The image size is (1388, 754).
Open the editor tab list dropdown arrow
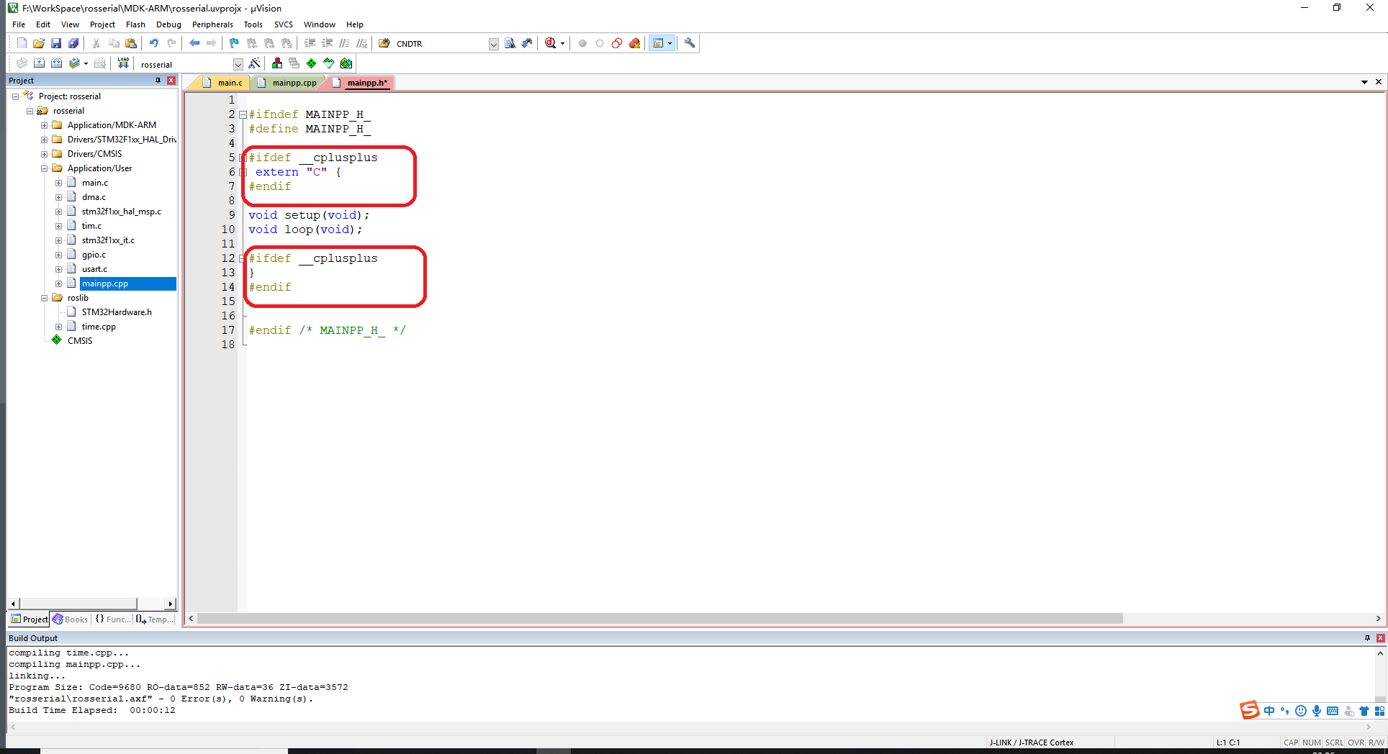pos(1364,82)
